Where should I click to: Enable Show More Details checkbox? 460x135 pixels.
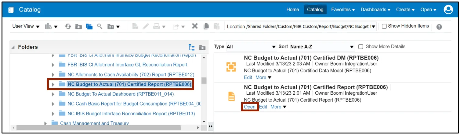point(360,47)
